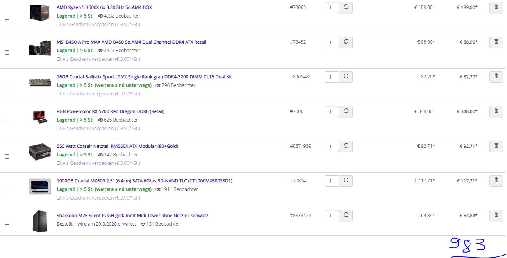View the Crucial Ballistix RAM thumbnail
507x258 pixels.
point(40,83)
